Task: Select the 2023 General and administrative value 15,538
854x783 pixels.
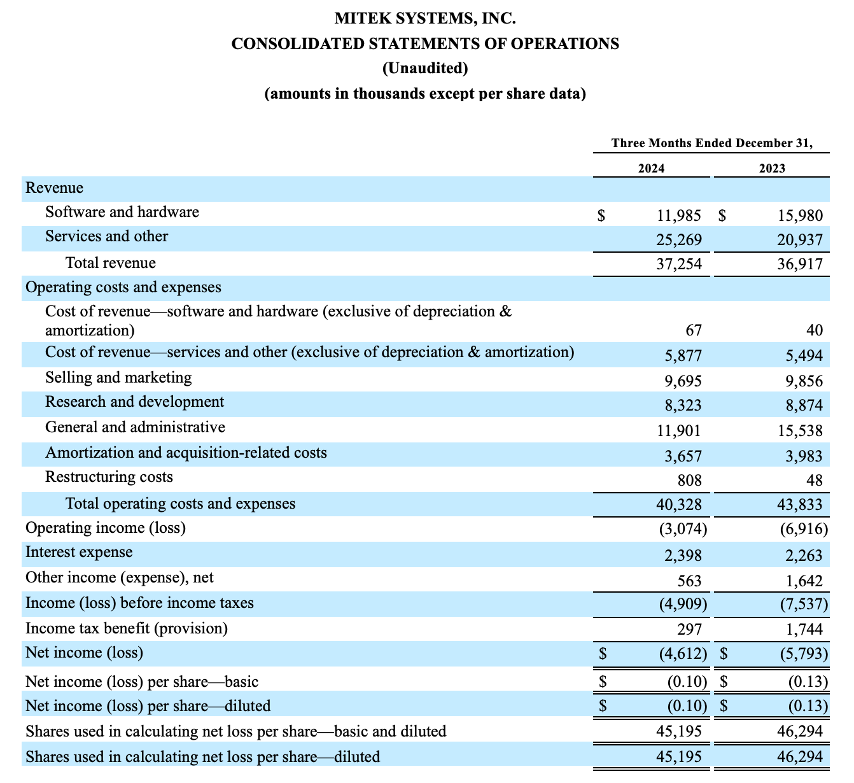Action: pyautogui.click(x=799, y=431)
